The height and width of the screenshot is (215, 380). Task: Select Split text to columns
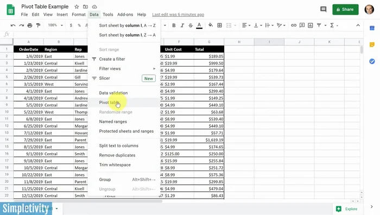(124, 146)
